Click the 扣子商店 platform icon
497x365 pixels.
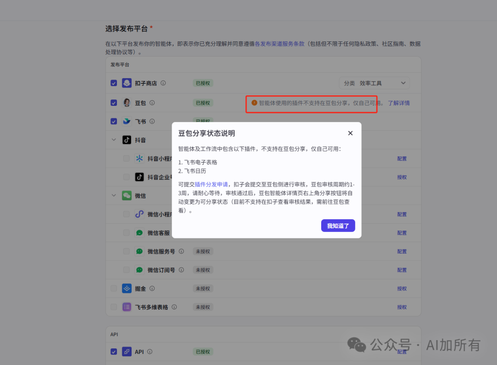pyautogui.click(x=127, y=83)
